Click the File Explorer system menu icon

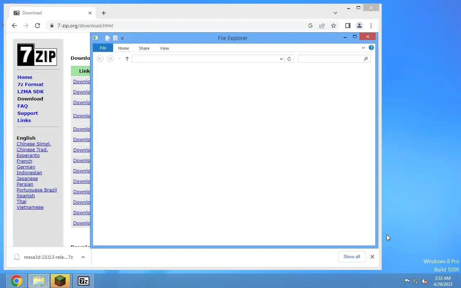(95, 38)
